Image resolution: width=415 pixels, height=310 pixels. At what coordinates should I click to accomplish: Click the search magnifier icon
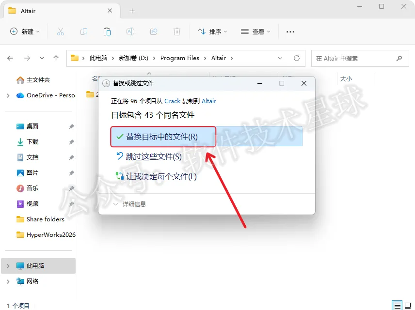399,58
